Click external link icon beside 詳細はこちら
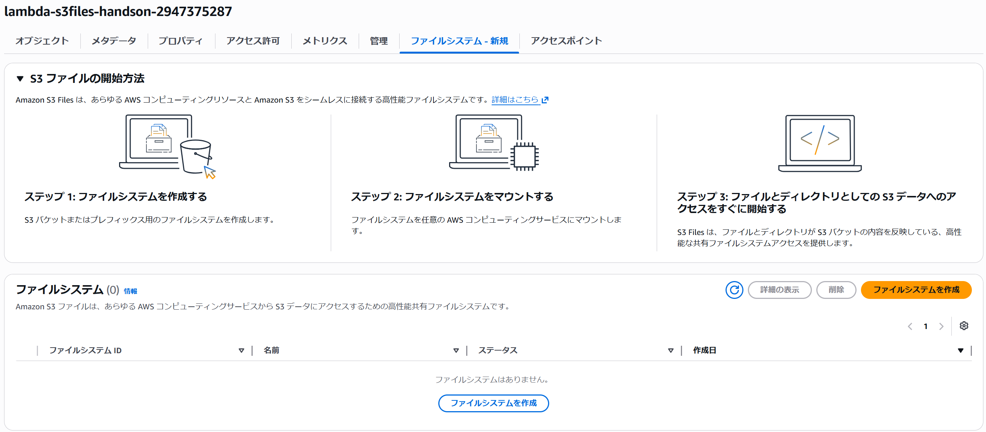 pyautogui.click(x=545, y=100)
